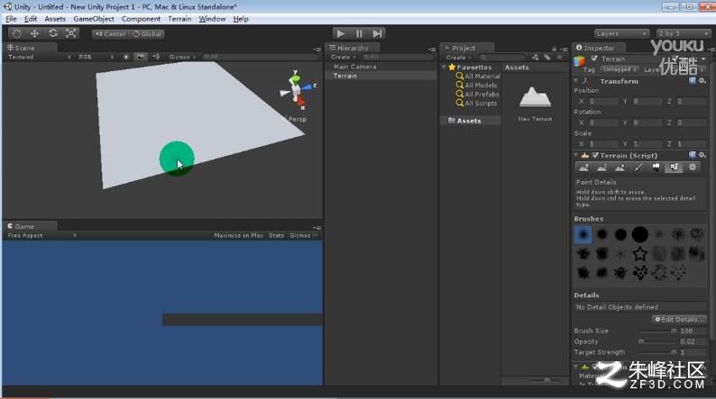Click the Play button

point(341,33)
